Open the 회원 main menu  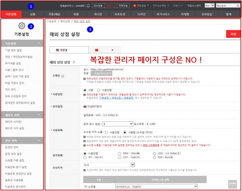pyautogui.click(x=76, y=14)
